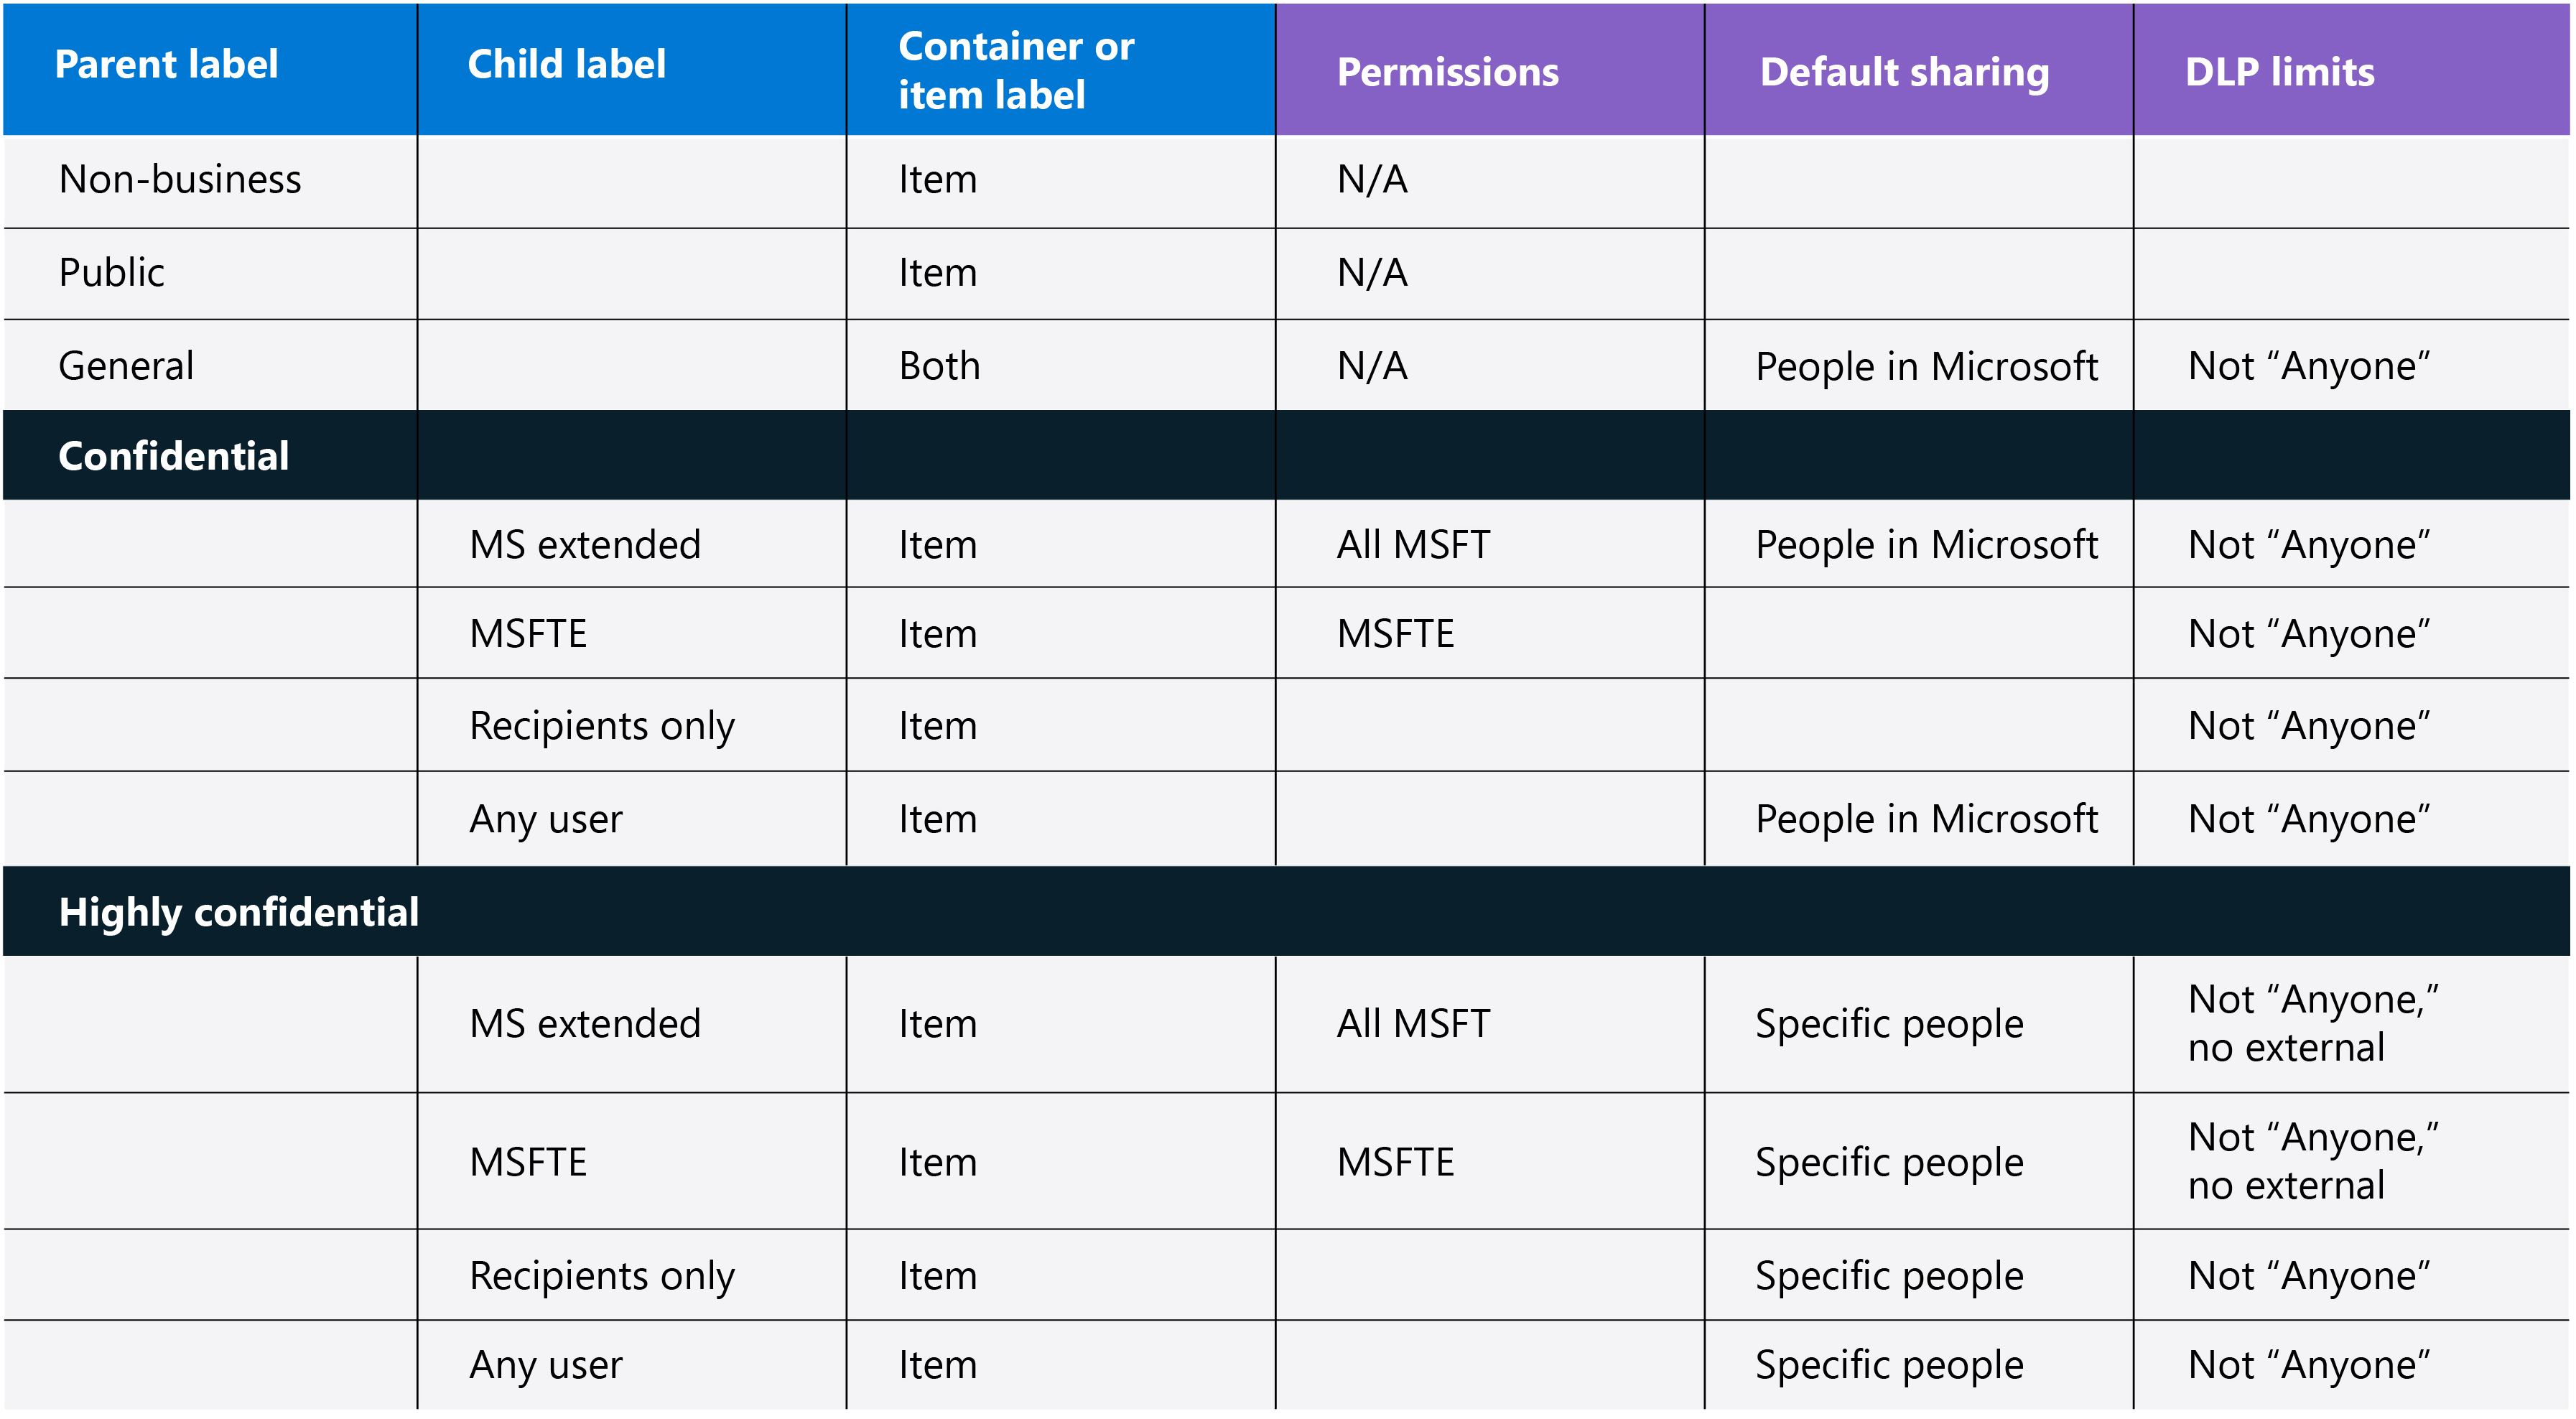The height and width of the screenshot is (1419, 2576).
Task: Select Any user under Confidential section
Action: click(546, 820)
